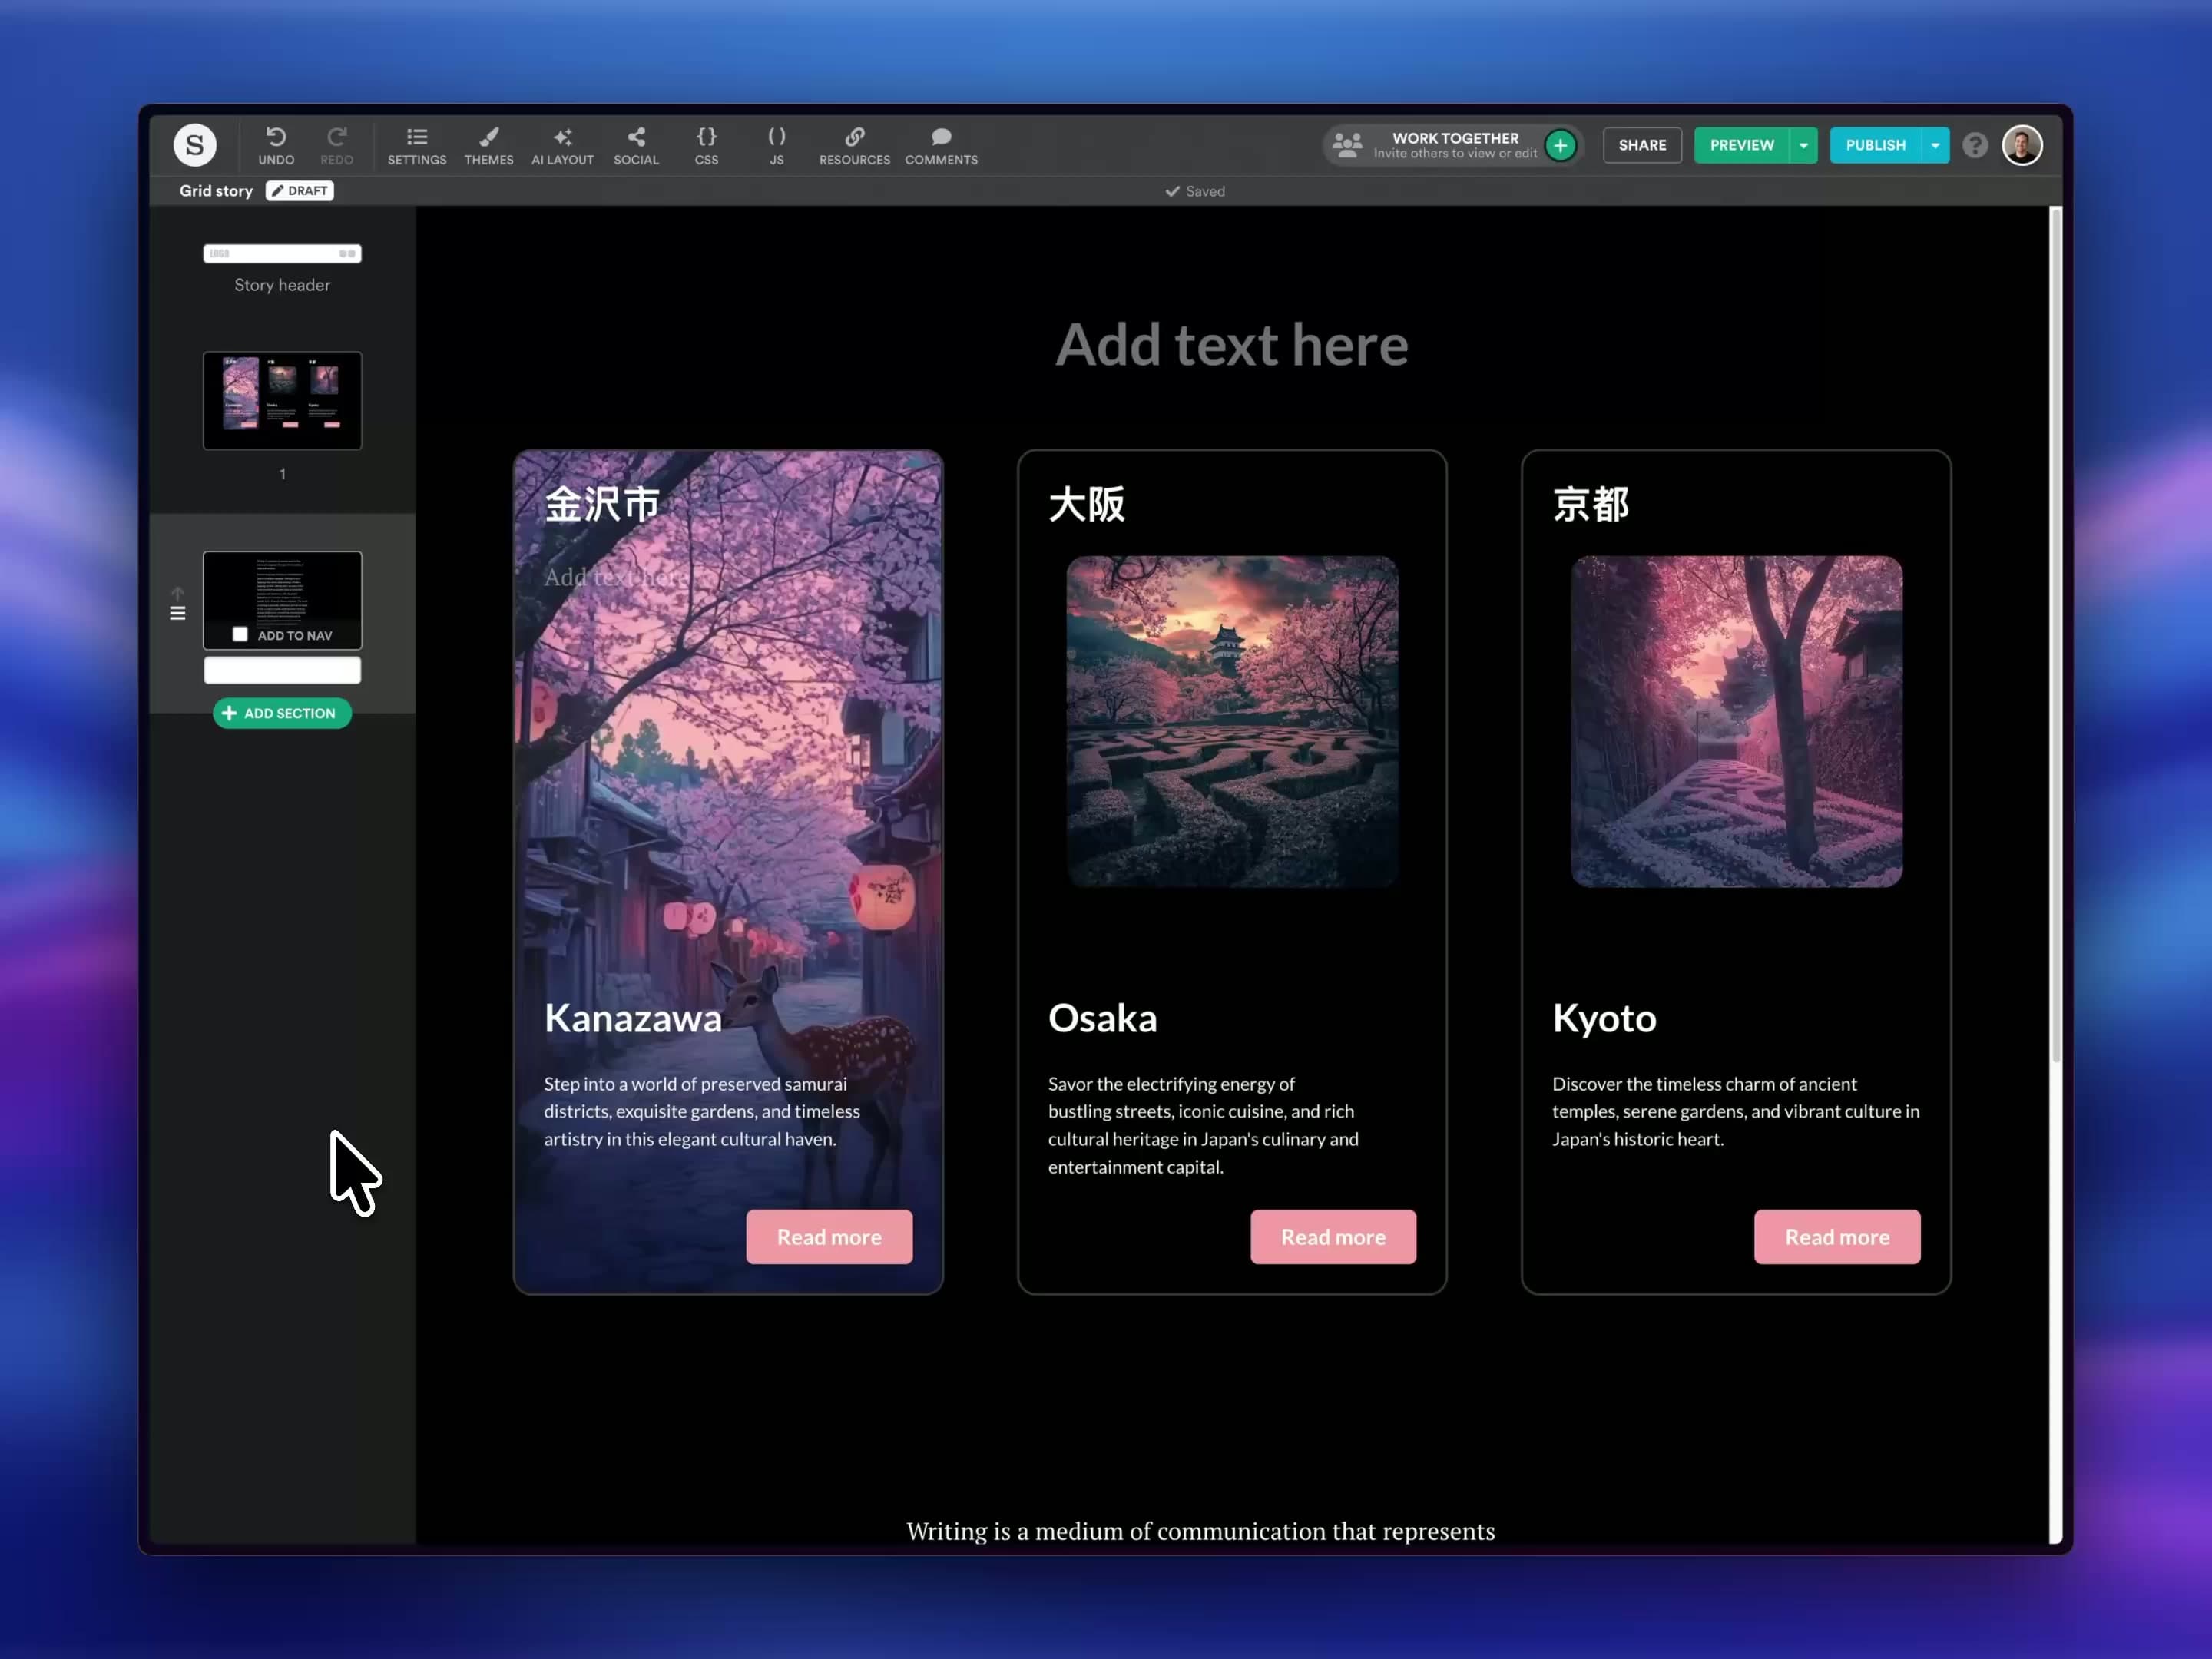This screenshot has width=2212, height=1659.
Task: Click the Draft status badge
Action: click(300, 191)
